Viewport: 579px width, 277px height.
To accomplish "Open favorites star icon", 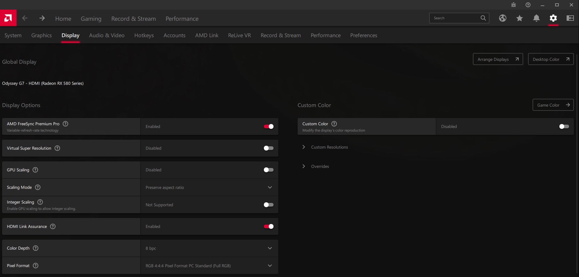I will (520, 18).
